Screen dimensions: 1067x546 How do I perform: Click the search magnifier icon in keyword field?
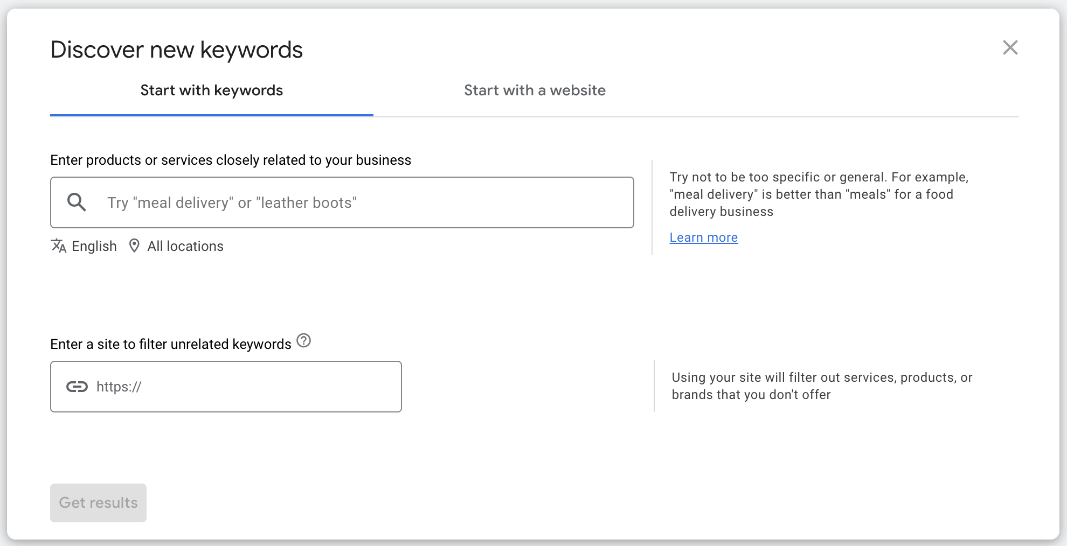click(77, 202)
